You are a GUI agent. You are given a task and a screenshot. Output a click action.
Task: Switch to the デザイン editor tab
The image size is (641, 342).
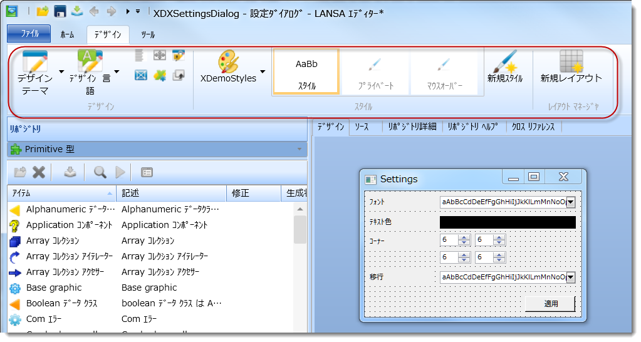click(x=331, y=127)
